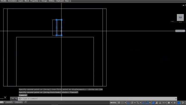
Task: Close the command line window
Action: (13, 99)
